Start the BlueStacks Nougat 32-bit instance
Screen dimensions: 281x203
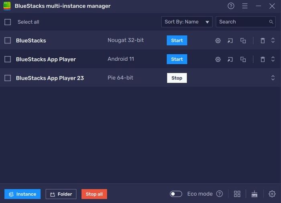pos(177,40)
